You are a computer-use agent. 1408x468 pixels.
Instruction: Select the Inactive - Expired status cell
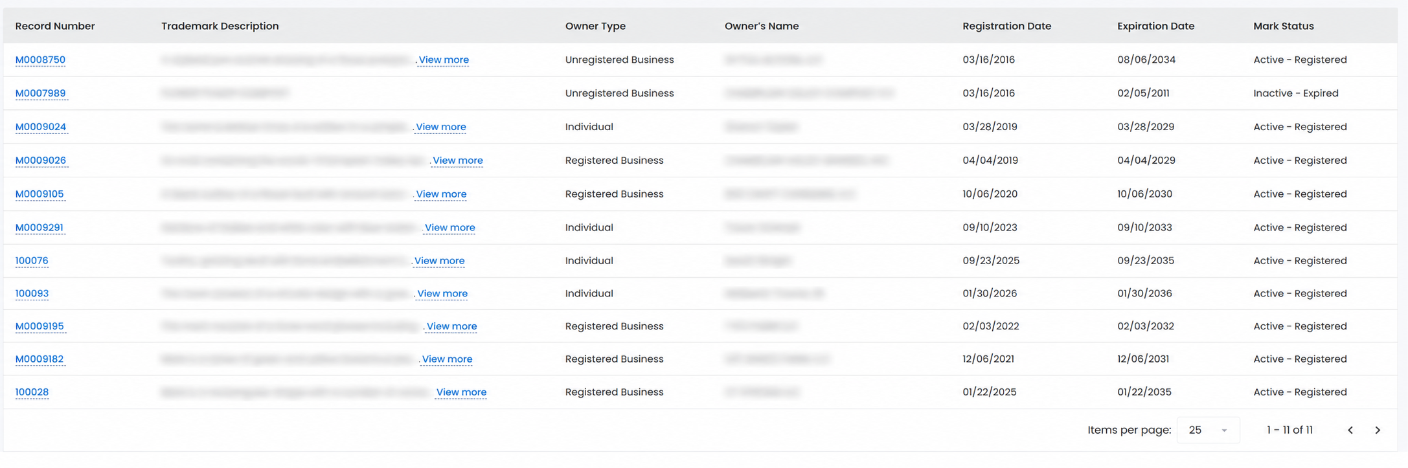tap(1296, 93)
